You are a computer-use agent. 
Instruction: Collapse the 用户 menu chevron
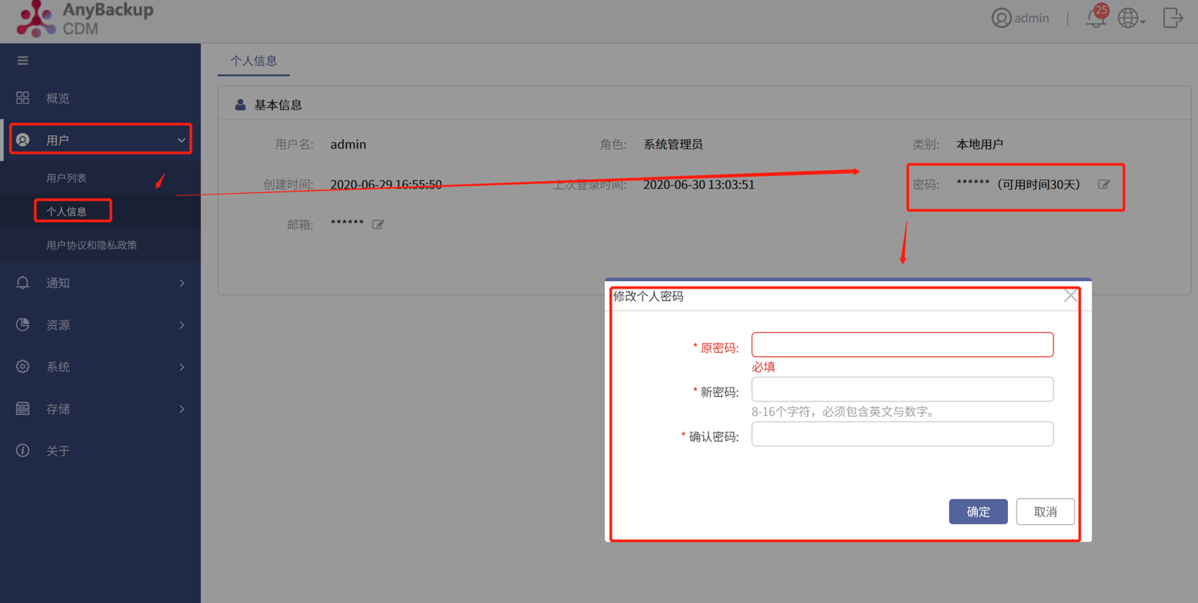click(182, 139)
